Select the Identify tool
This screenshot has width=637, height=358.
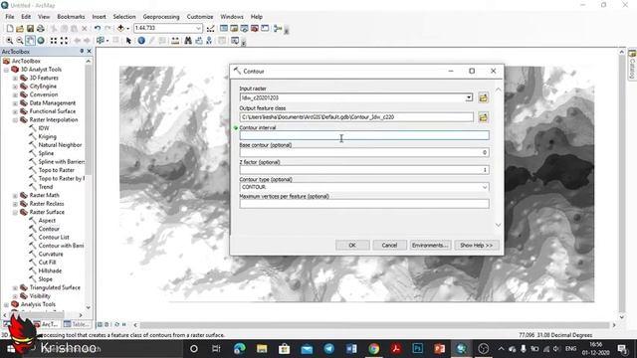point(141,41)
